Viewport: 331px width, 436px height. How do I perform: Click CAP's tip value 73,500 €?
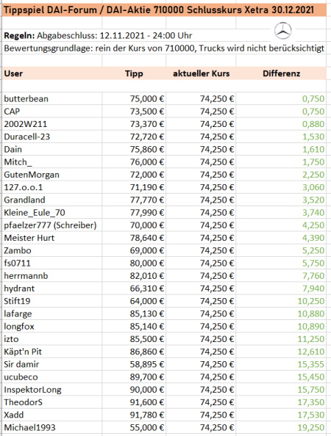pos(147,112)
